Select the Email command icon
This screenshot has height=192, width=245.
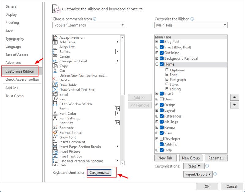tap(55, 94)
